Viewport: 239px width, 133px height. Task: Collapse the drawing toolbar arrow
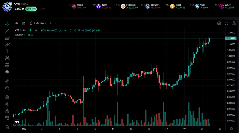[x=12, y=125]
